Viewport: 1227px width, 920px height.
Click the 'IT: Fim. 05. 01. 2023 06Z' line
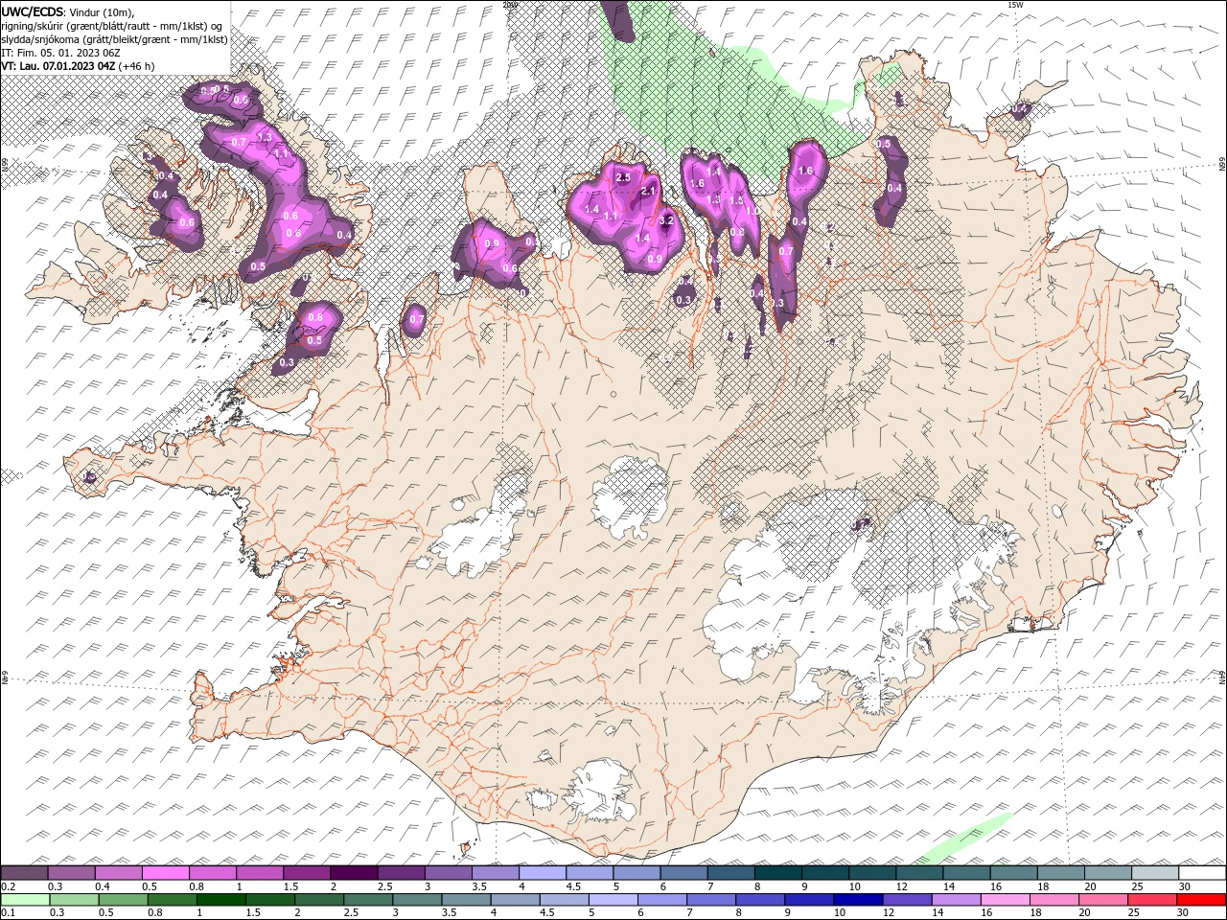point(60,52)
